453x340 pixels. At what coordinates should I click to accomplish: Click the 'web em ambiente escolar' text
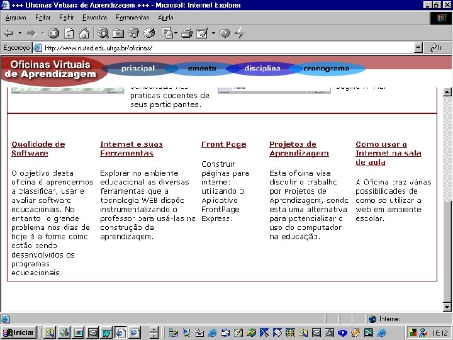(389, 214)
